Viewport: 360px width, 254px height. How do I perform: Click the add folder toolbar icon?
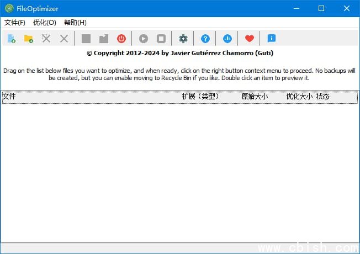point(29,39)
